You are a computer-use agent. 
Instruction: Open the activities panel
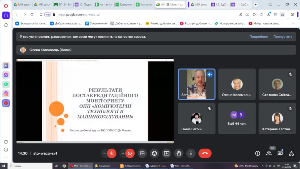click(x=291, y=153)
